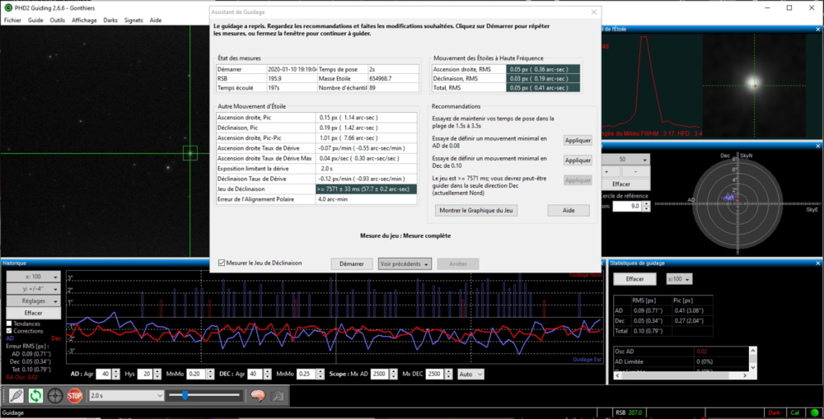
Task: Open Outils menu
Action: 58,21
